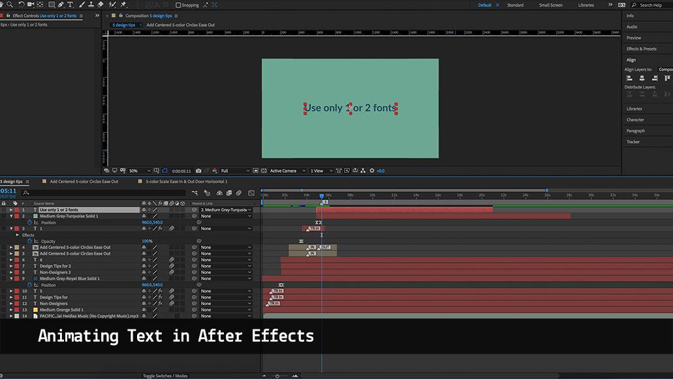Select the Pen tool in toolbar

tap(60, 5)
